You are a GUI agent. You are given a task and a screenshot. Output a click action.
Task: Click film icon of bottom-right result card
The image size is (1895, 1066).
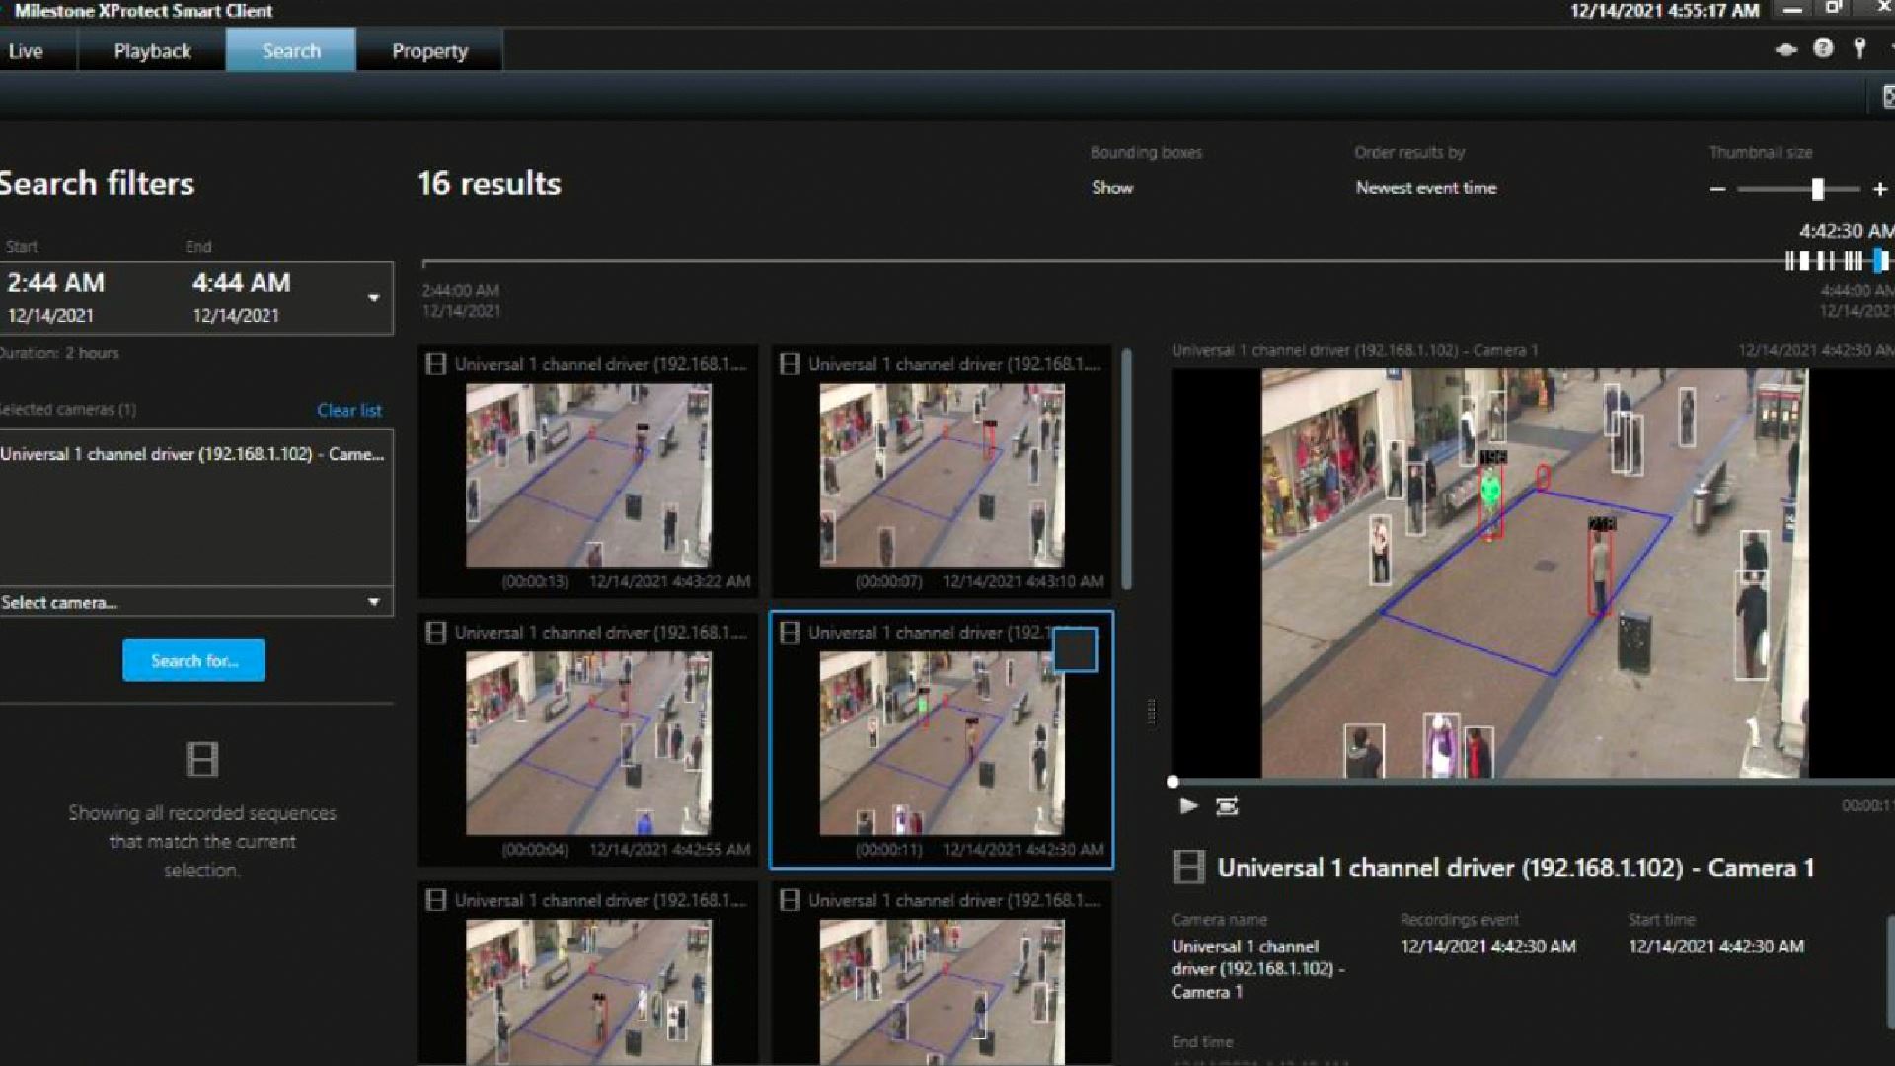(790, 900)
